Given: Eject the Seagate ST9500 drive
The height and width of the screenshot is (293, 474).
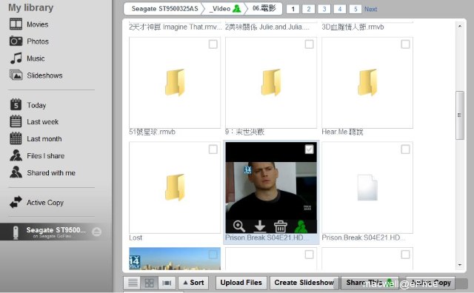Looking at the screenshot, I should tap(97, 232).
